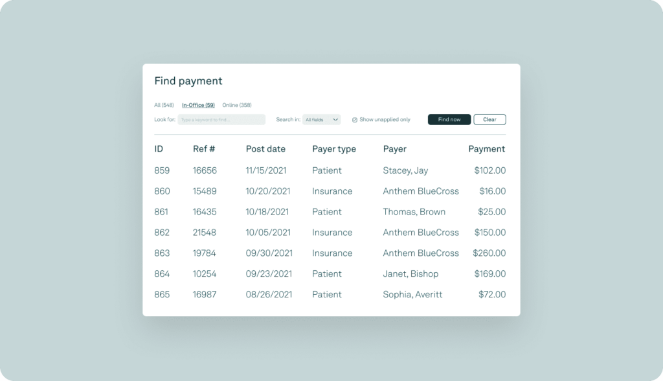
Task: Select payment ID 865
Action: coord(162,295)
